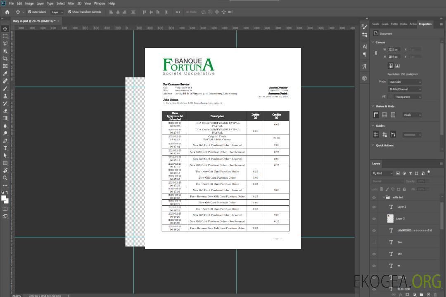446x297 pixels.
Task: Select the Clone Stamp tool
Action: (x=5, y=96)
